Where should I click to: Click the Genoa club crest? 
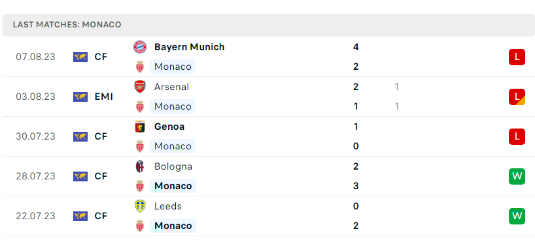[140, 127]
